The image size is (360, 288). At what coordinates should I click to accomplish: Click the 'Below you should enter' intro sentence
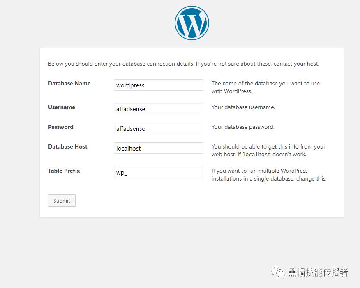[x=183, y=64]
